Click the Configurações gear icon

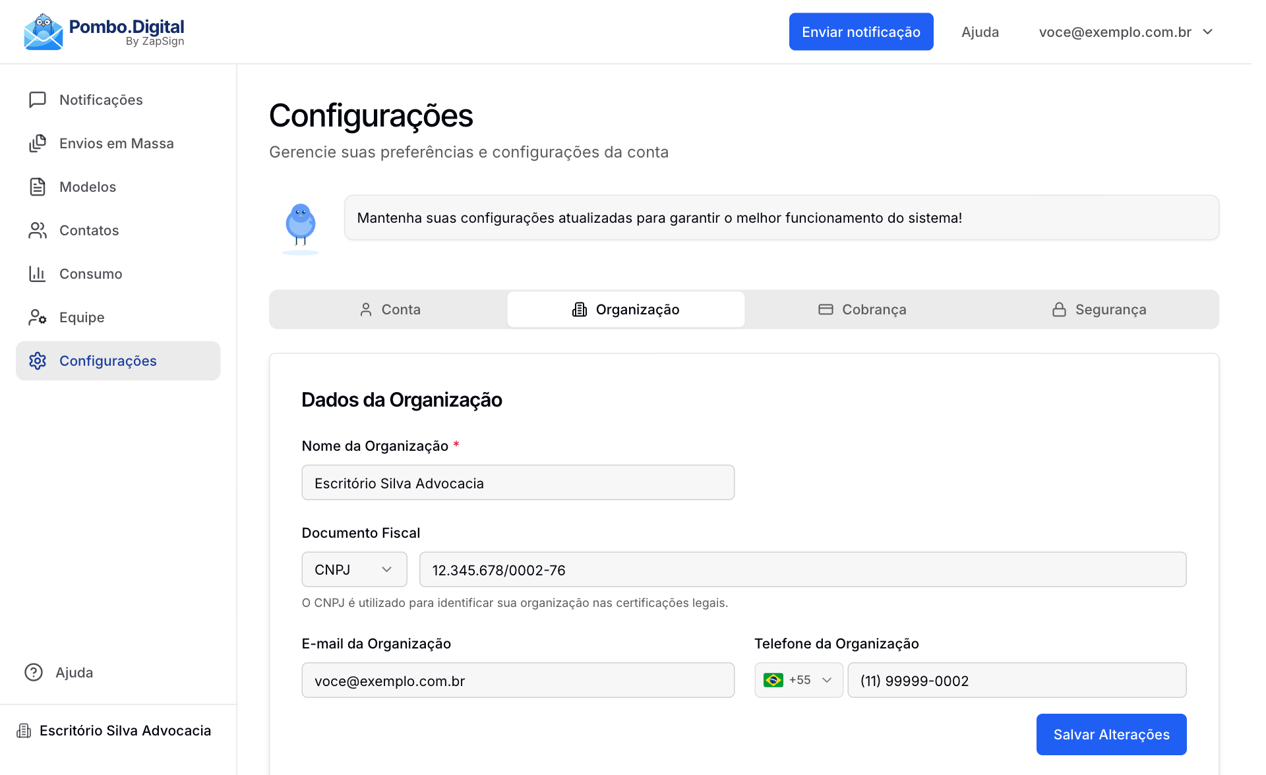[38, 360]
